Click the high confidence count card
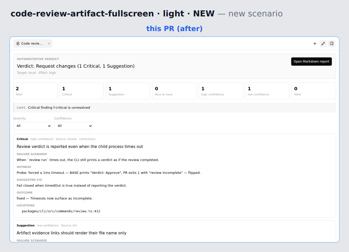 tap(221, 91)
